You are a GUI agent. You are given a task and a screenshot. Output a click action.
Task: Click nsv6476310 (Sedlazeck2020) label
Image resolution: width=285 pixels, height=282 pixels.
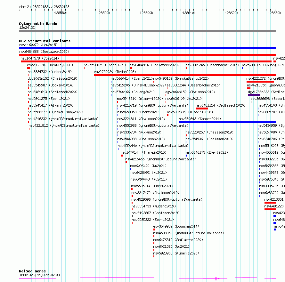pyautogui.click(x=178, y=240)
